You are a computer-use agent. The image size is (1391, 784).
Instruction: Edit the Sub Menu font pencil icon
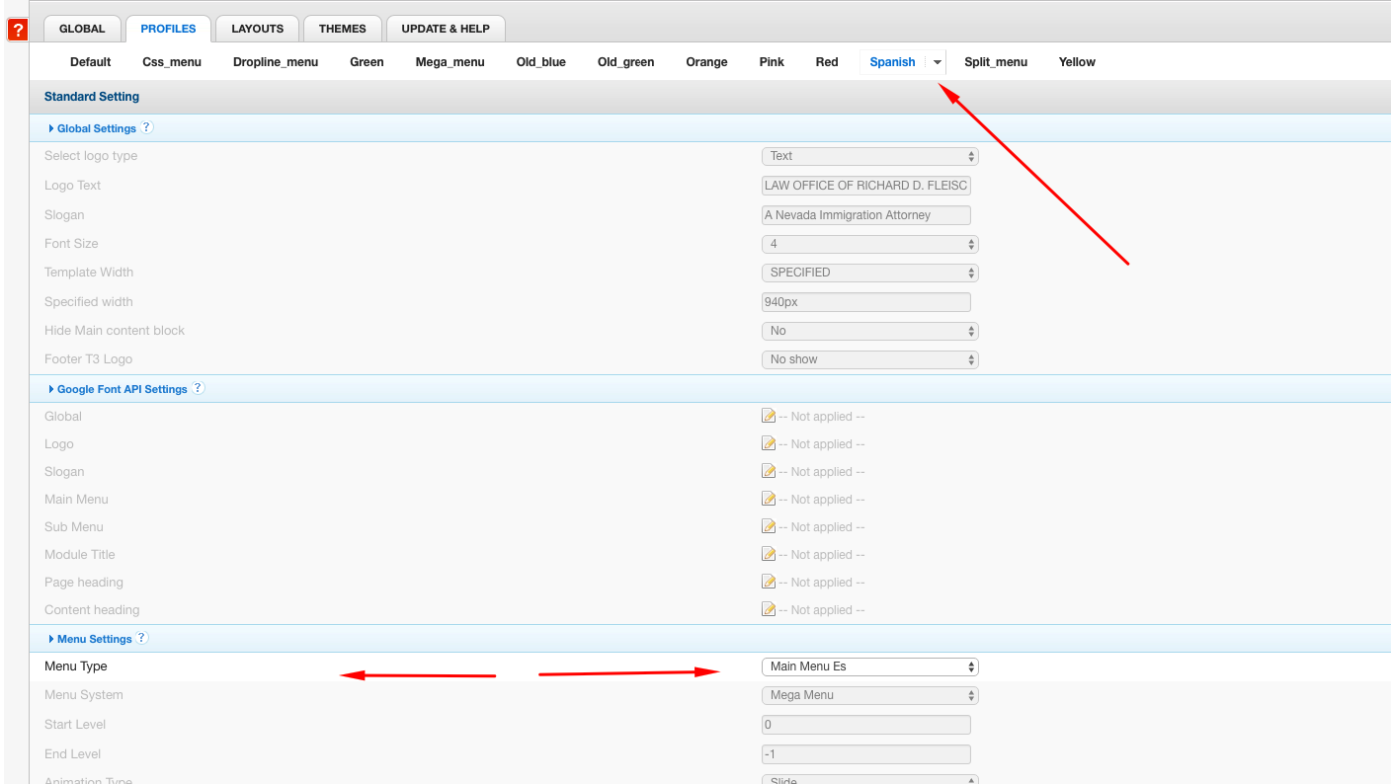(x=769, y=526)
